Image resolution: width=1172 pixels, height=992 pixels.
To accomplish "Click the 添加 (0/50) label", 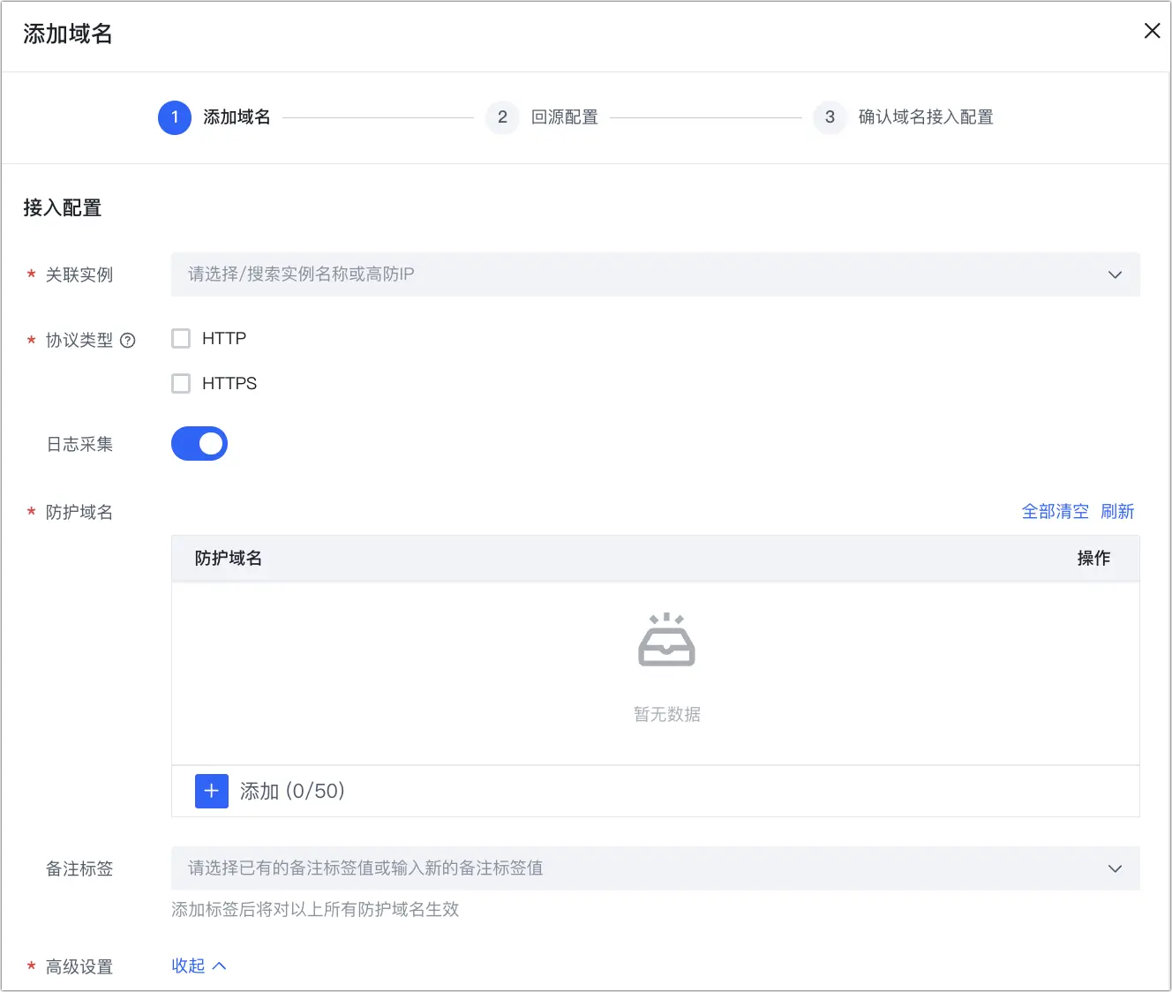I will (292, 792).
